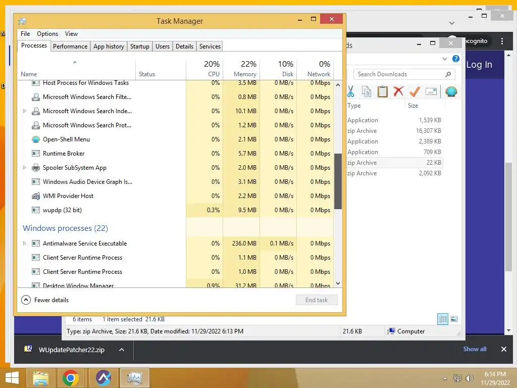
Task: Click the clock showing 6:14 PM
Action: pos(495,374)
